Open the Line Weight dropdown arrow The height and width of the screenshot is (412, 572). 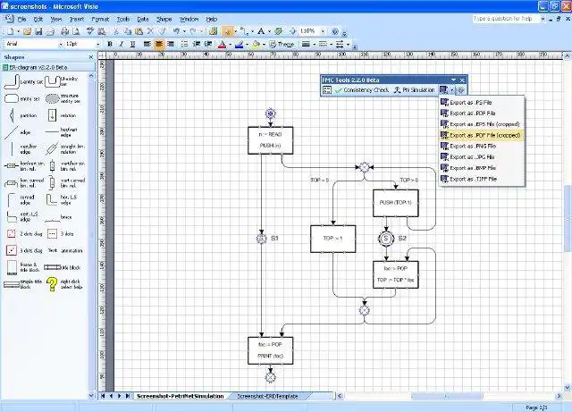point(314,44)
